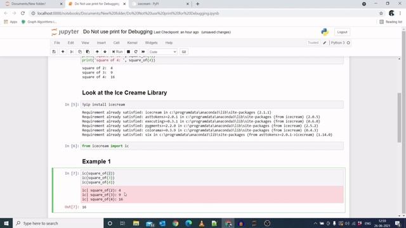Open OBS Studio from the taskbar
Viewport: 406px width, 228px height.
tap(267, 223)
